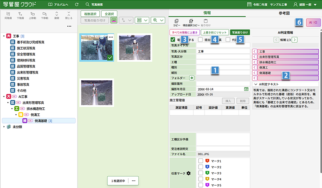Switch to the 参考図 tab
Image resolution: width=322 pixels, height=188 pixels.
(284, 13)
